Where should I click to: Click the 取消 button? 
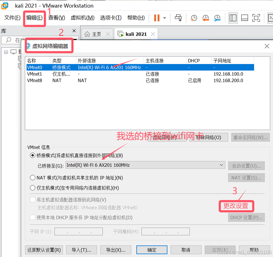click(x=186, y=250)
